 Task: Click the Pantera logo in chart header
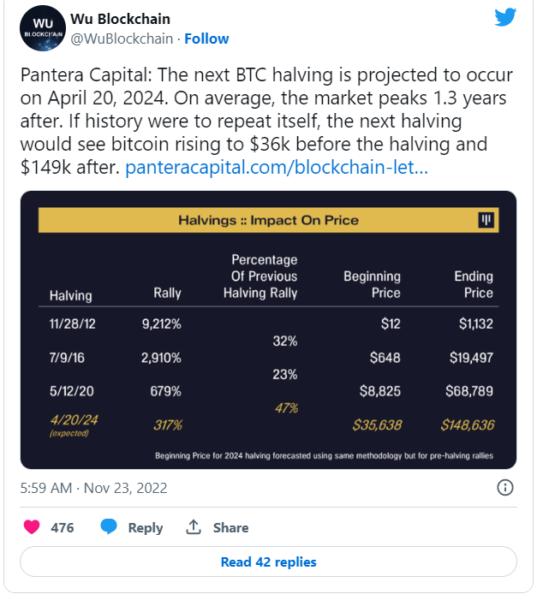[x=486, y=220]
